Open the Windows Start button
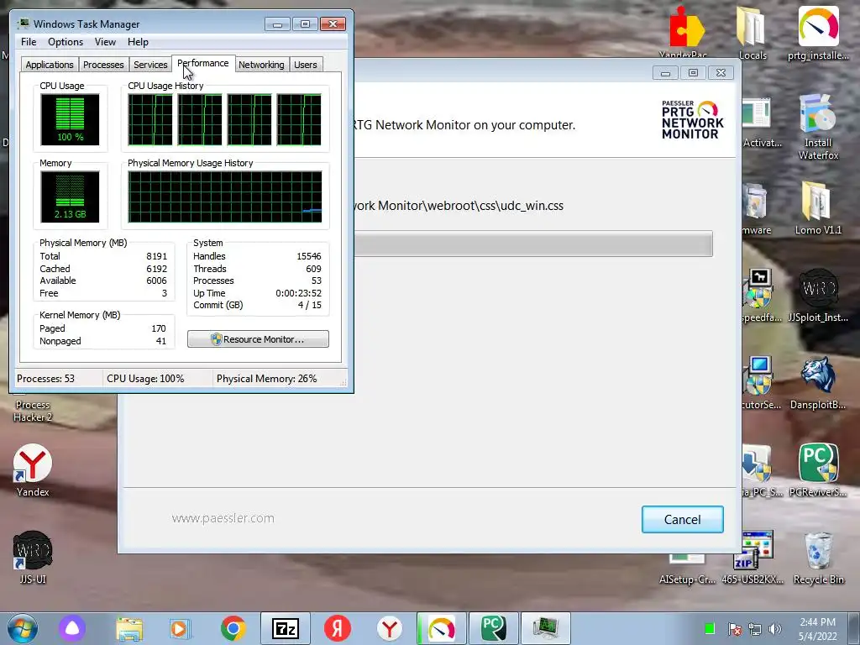The image size is (860, 645). pyautogui.click(x=23, y=628)
